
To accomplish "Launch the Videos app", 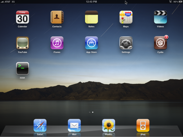I will coord(160,17).
